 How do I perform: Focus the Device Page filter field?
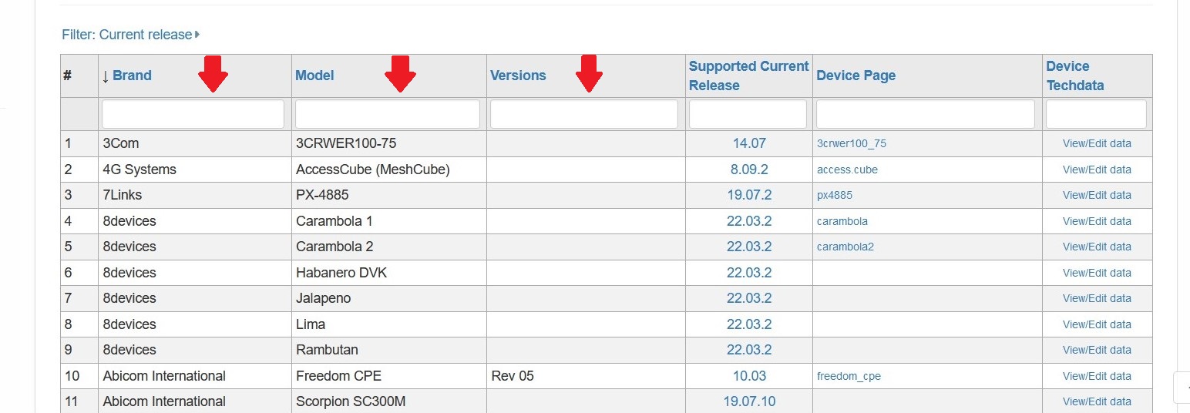coord(925,114)
